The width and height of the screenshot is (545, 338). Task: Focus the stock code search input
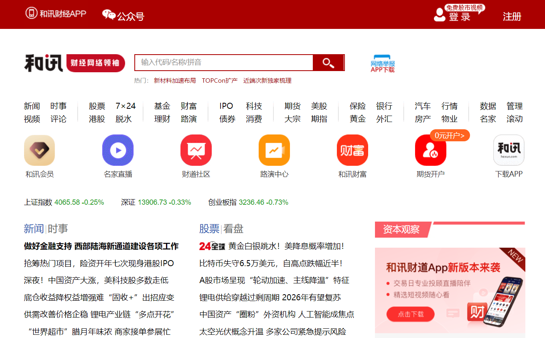[x=224, y=63]
